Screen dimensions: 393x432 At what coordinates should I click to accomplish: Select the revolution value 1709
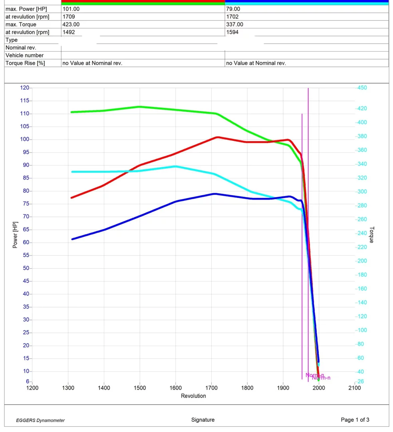69,17
